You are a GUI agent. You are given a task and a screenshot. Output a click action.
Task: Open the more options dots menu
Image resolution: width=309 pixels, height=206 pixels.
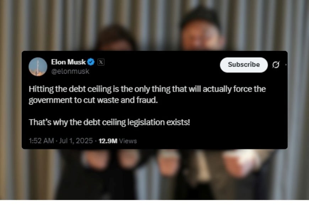pos(286,65)
